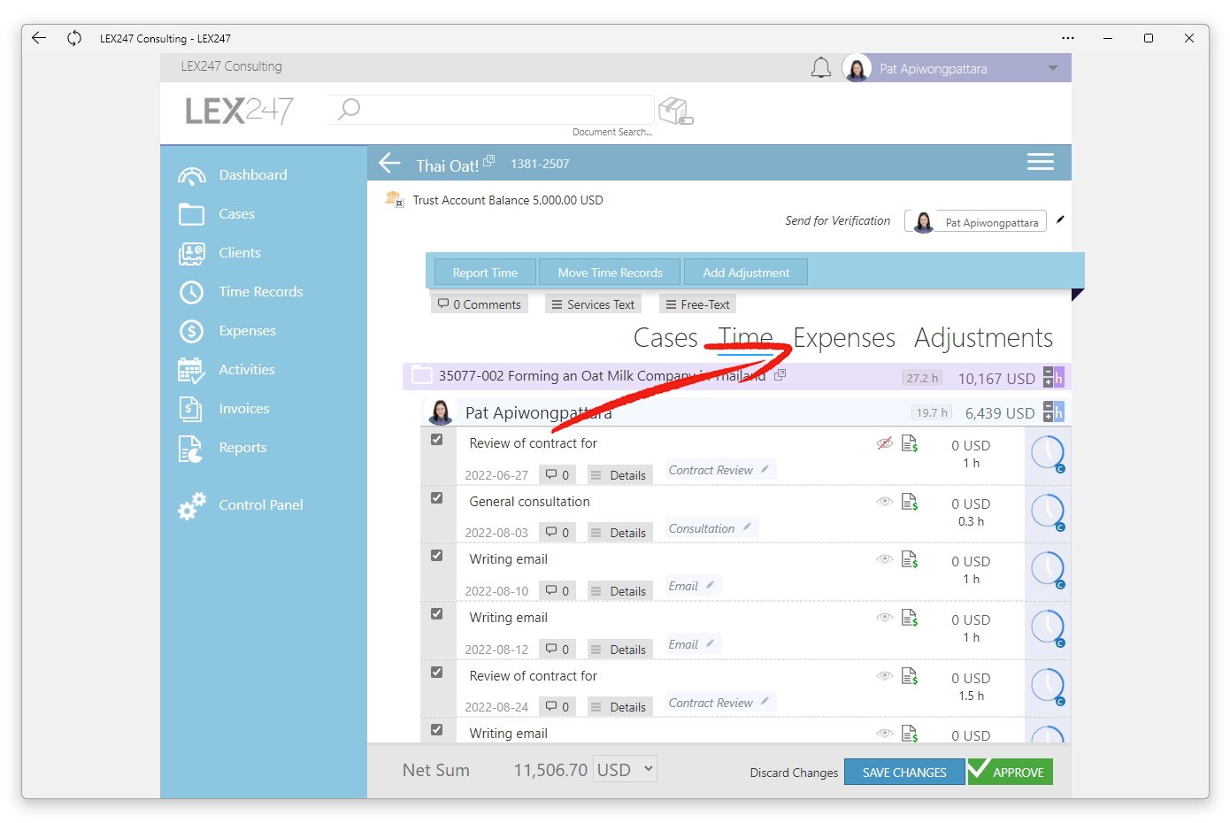
Task: Switch to the Expenses tab
Action: (x=844, y=337)
